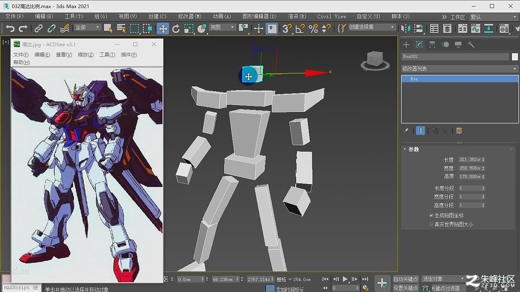This screenshot has width=520, height=292.
Task: Toggle the Spinner Snap button
Action: (x=326, y=28)
